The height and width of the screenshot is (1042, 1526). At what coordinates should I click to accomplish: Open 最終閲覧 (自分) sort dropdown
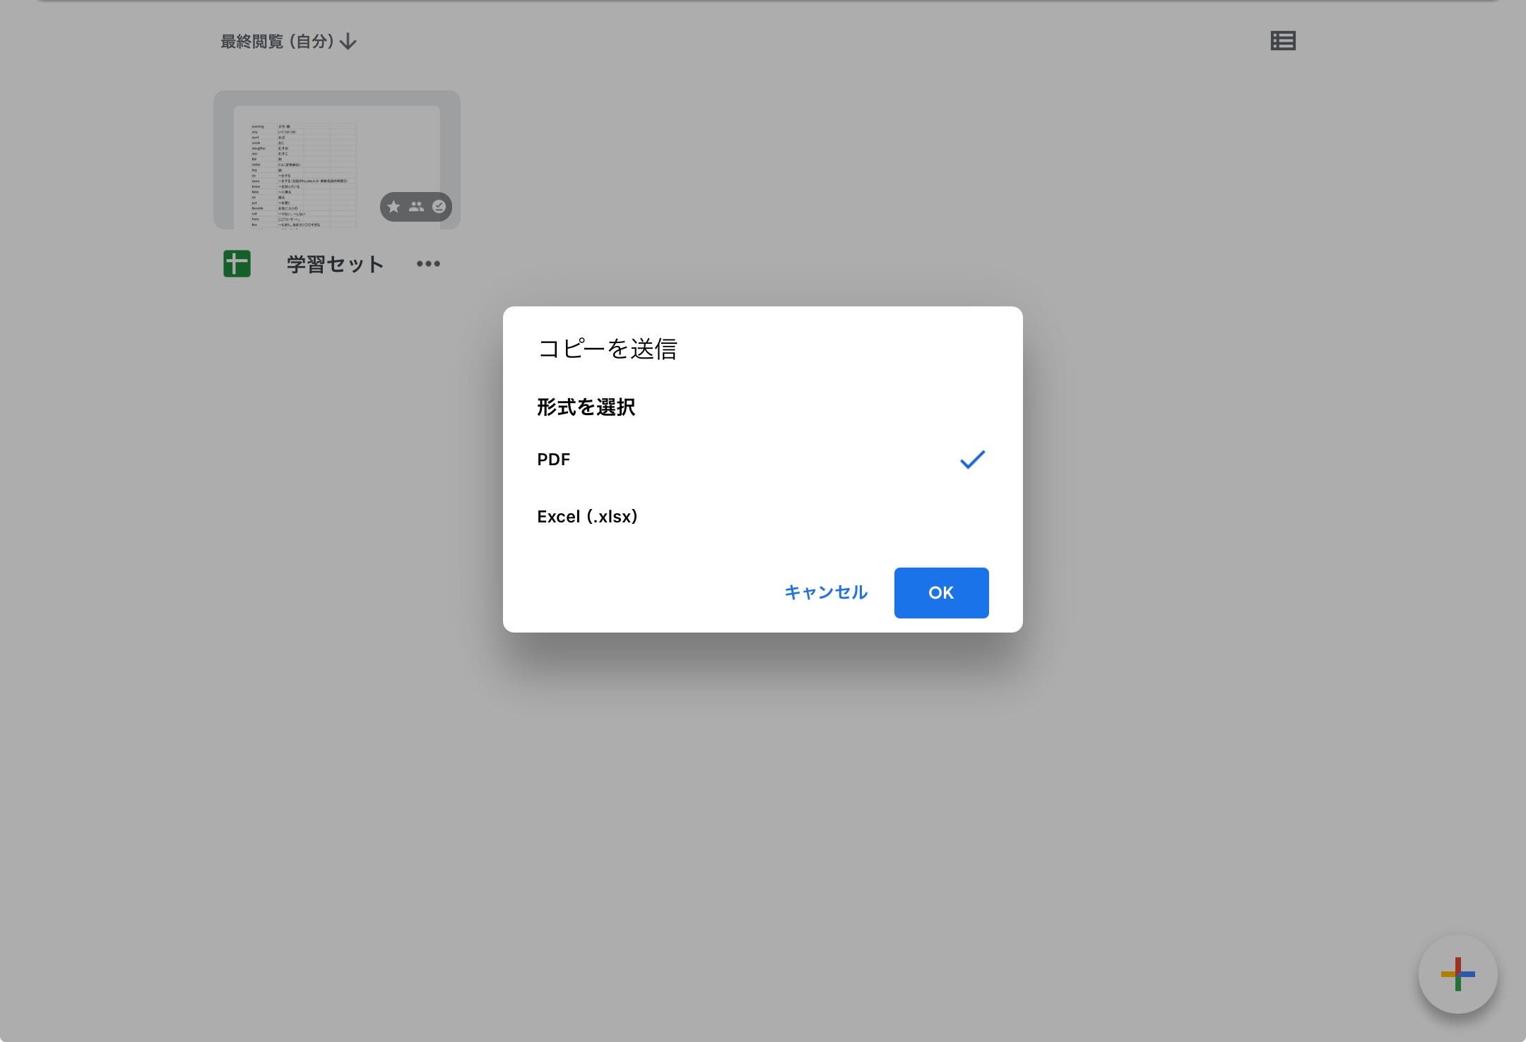tap(277, 42)
